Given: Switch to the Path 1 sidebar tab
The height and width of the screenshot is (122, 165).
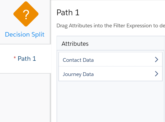Looking at the screenshot, I should point(26,59).
